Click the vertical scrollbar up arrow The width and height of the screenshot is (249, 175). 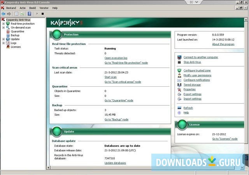[x=246, y=20]
